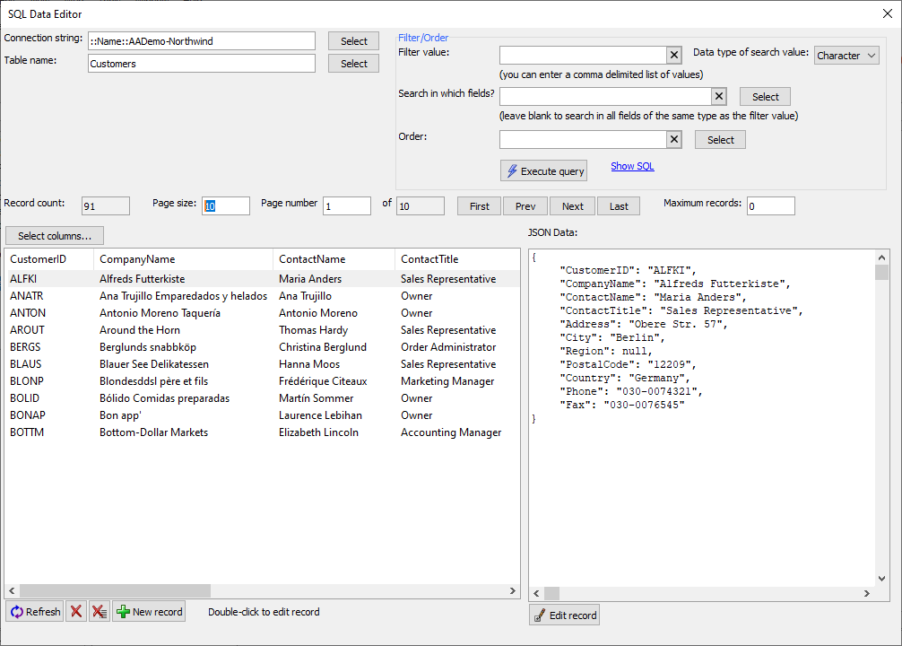Go to the First page
Image resolution: width=902 pixels, height=646 pixels.
[479, 206]
